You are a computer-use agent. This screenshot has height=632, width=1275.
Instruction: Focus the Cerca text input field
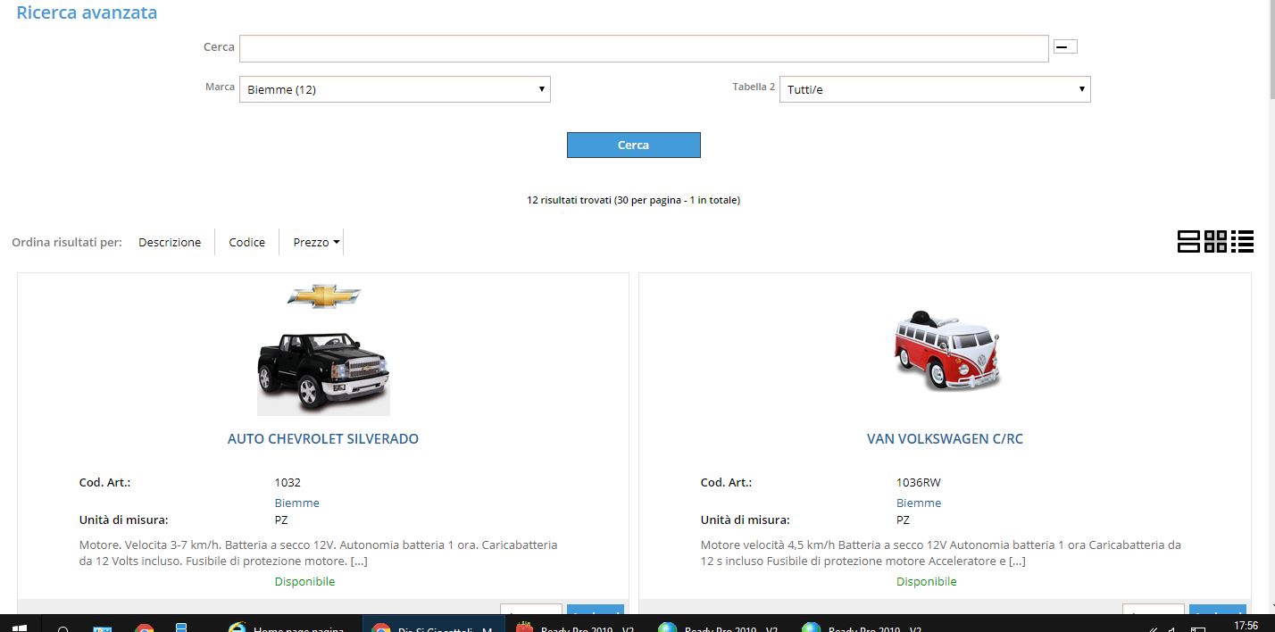click(x=644, y=48)
